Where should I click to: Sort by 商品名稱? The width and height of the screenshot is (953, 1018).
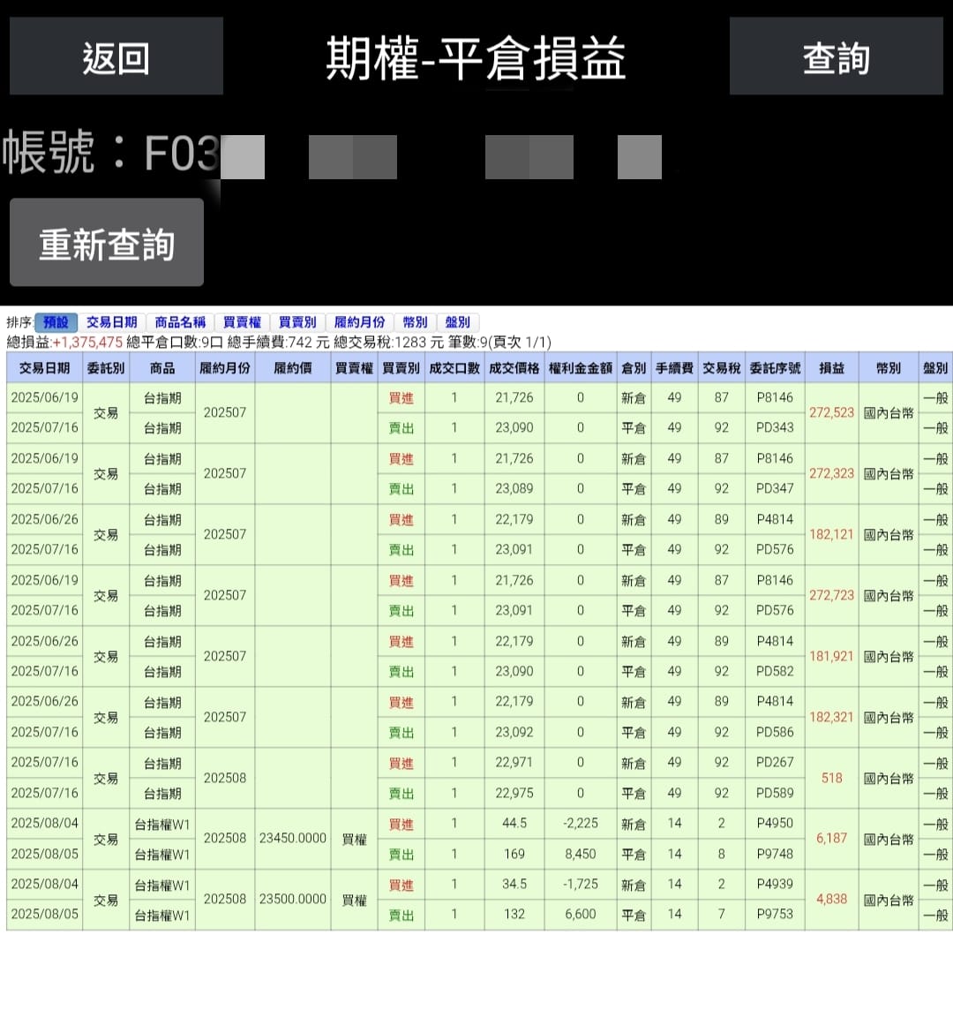[180, 322]
